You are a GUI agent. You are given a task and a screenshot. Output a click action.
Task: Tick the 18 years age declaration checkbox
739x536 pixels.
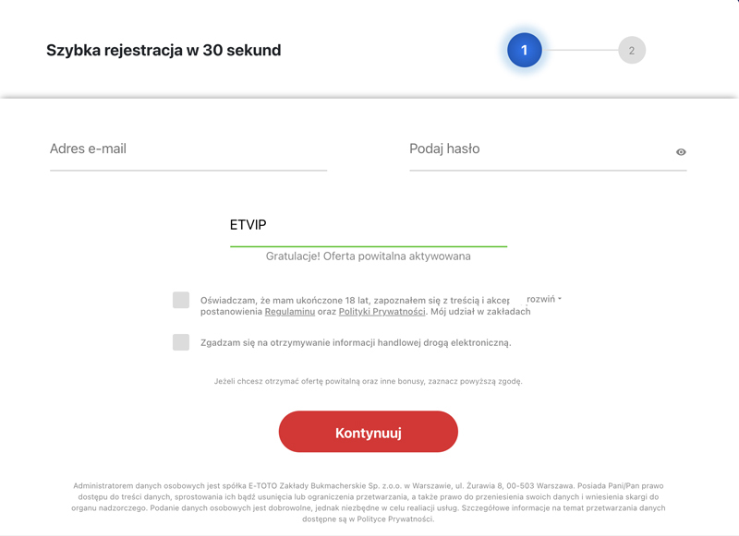pyautogui.click(x=181, y=300)
